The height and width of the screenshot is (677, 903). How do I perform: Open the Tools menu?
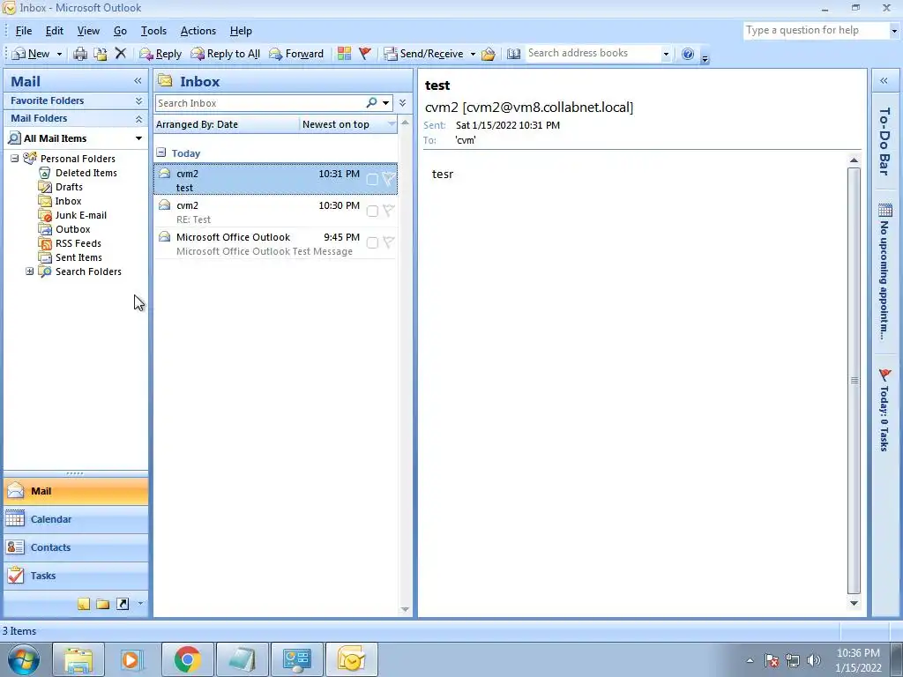coord(153,31)
